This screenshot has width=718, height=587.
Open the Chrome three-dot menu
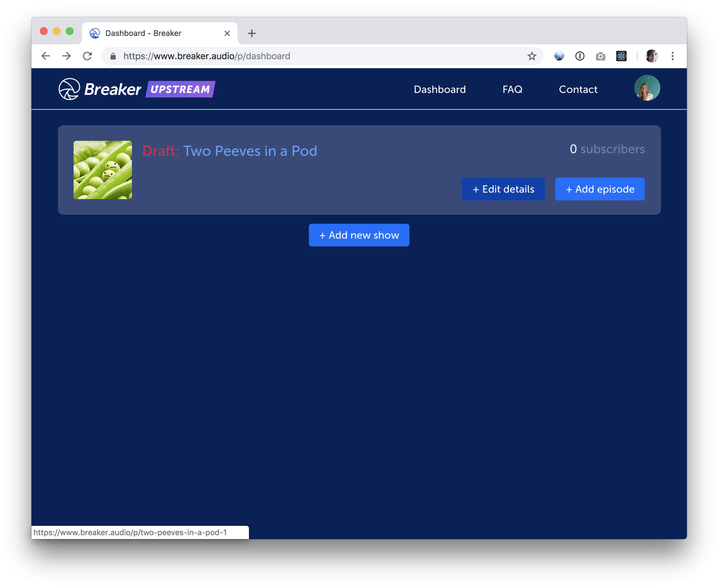tap(672, 56)
